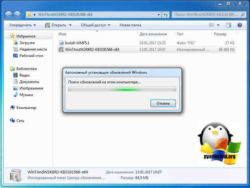
Task: Open the Документы library
Action: (x=29, y=82)
